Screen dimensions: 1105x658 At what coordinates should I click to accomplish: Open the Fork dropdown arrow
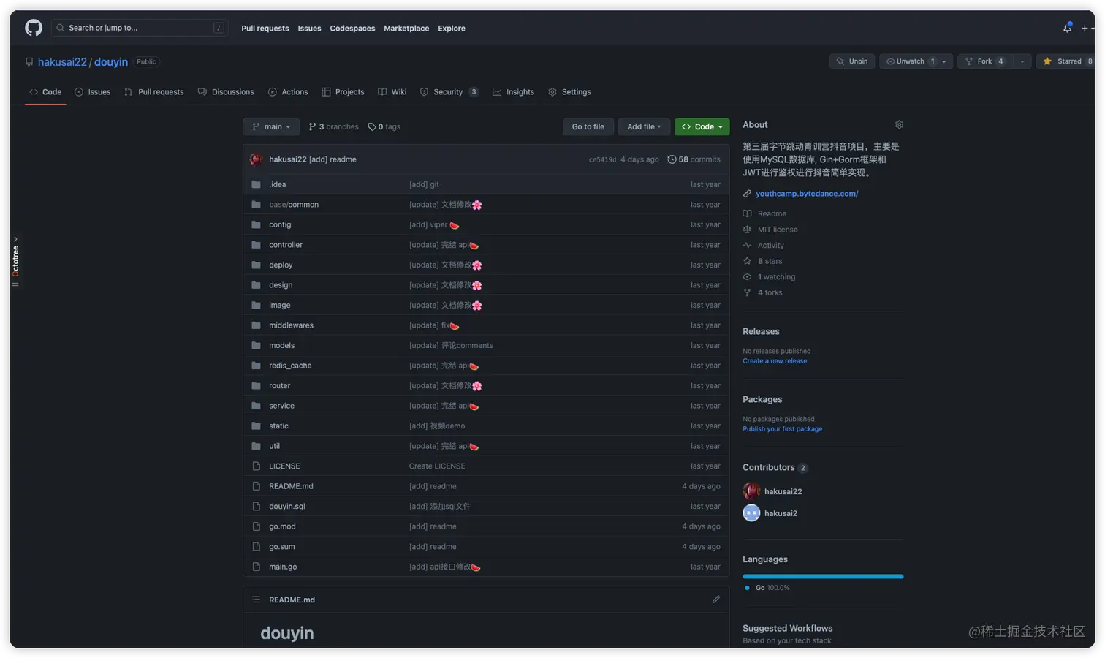[1022, 61]
